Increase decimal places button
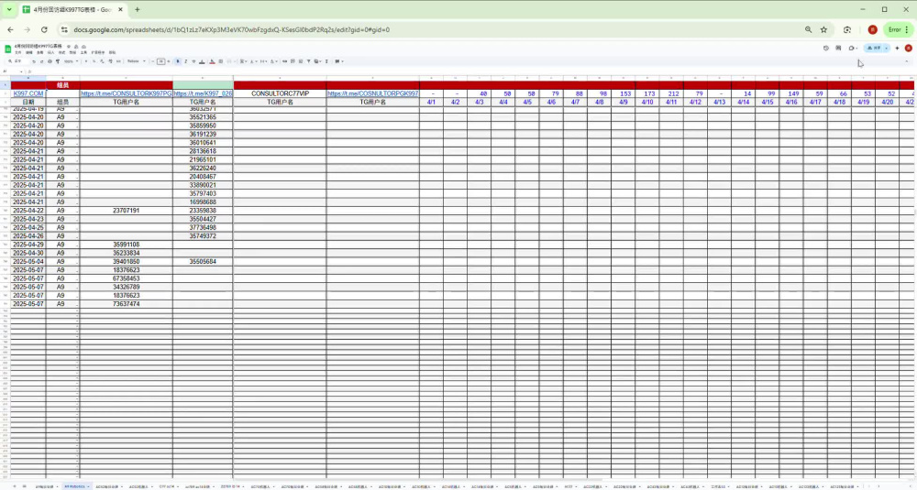917x490 pixels. coord(110,61)
